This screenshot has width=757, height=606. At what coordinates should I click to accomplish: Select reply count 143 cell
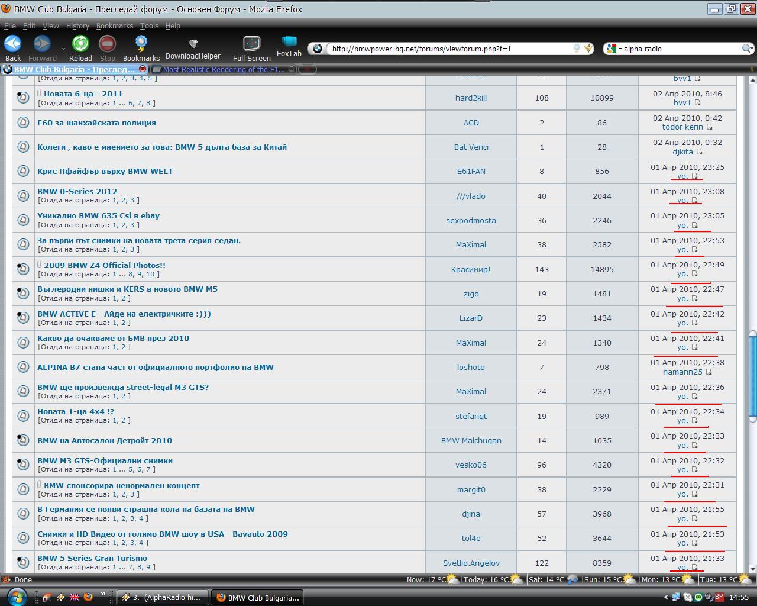(542, 269)
